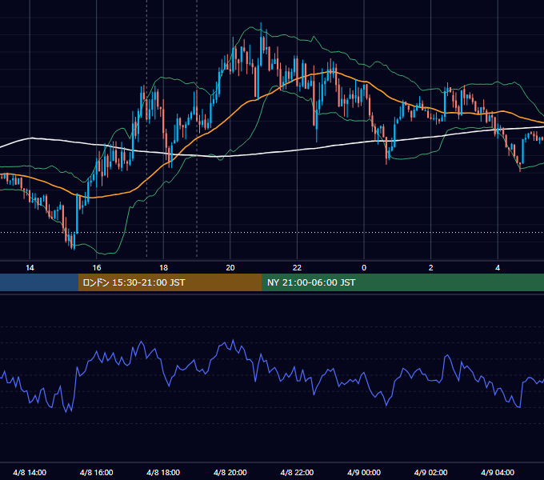Click the time axis label 2
This screenshot has width=544, height=480.
click(431, 268)
